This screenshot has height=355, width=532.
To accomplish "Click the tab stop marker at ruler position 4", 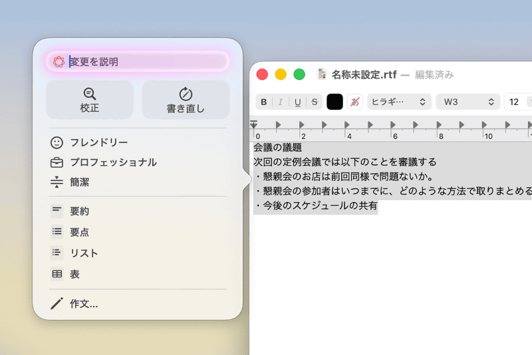I will click(x=346, y=125).
